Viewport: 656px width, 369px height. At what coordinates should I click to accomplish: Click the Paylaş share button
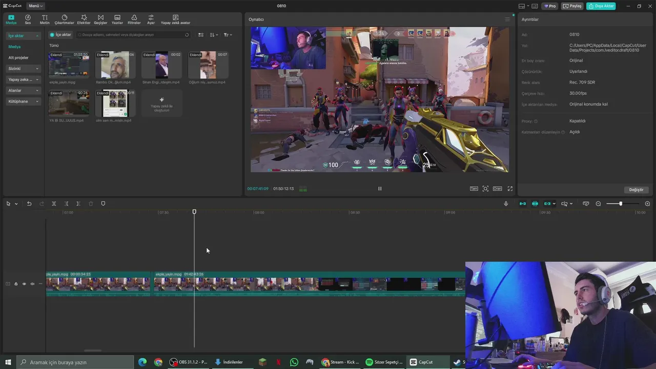(x=572, y=6)
